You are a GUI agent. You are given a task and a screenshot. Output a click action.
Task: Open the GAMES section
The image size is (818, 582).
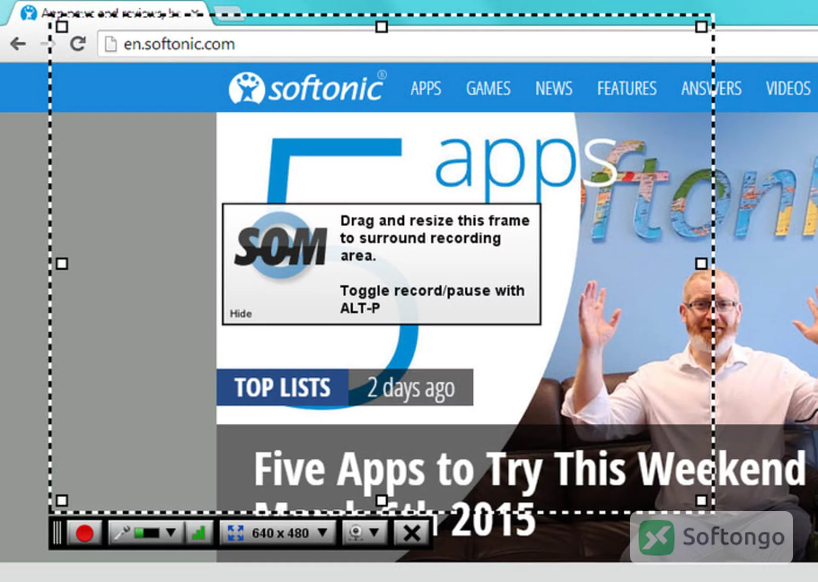[x=488, y=88]
